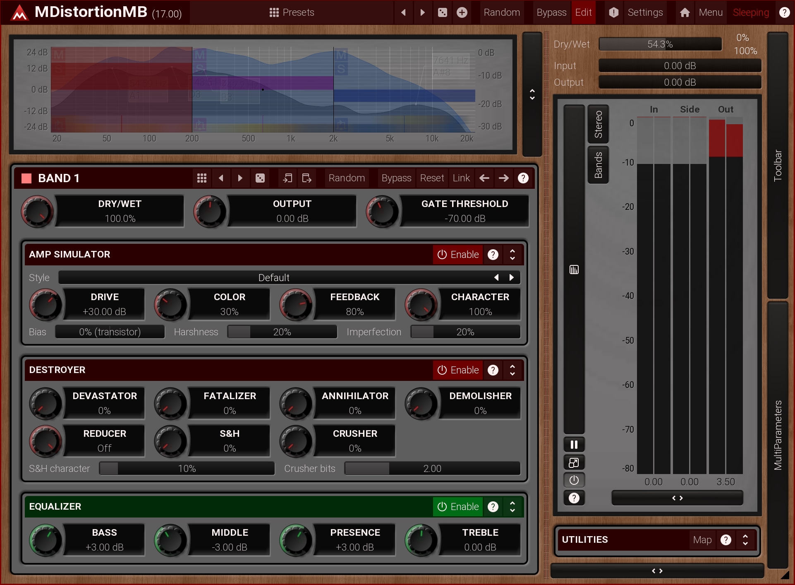Image resolution: width=795 pixels, height=585 pixels.
Task: Open the Settings menu
Action: 644,12
